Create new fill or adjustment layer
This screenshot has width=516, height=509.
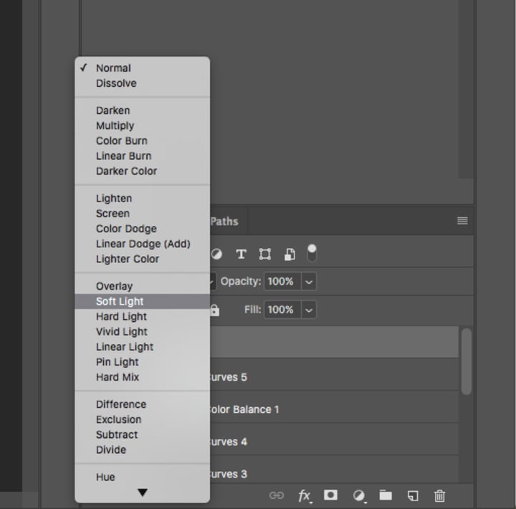coord(359,496)
